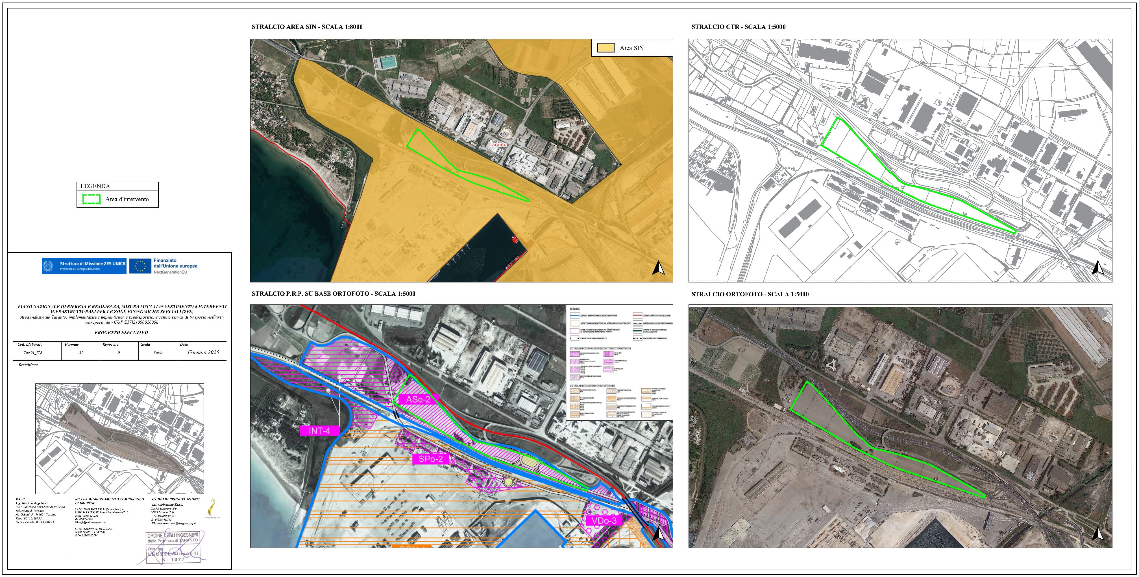The height and width of the screenshot is (577, 1139).
Task: Click the Stralcio CTR Scala 1:5000 heading
Action: coord(738,27)
